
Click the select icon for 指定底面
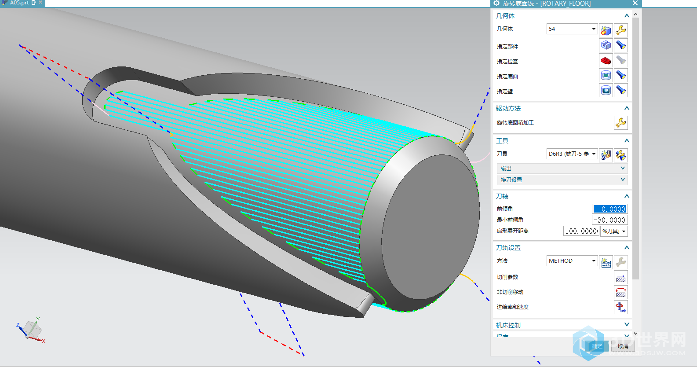[606, 75]
